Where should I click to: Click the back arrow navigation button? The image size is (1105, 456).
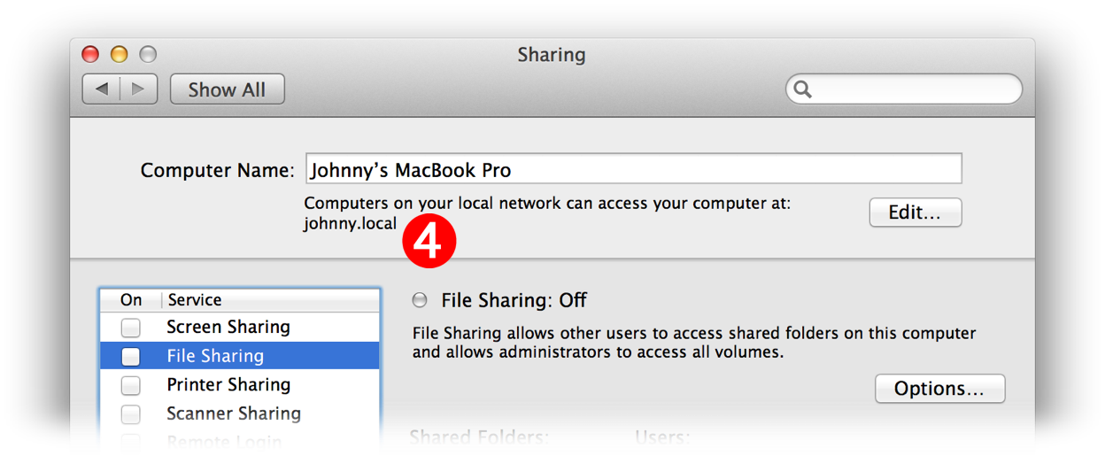(x=101, y=89)
